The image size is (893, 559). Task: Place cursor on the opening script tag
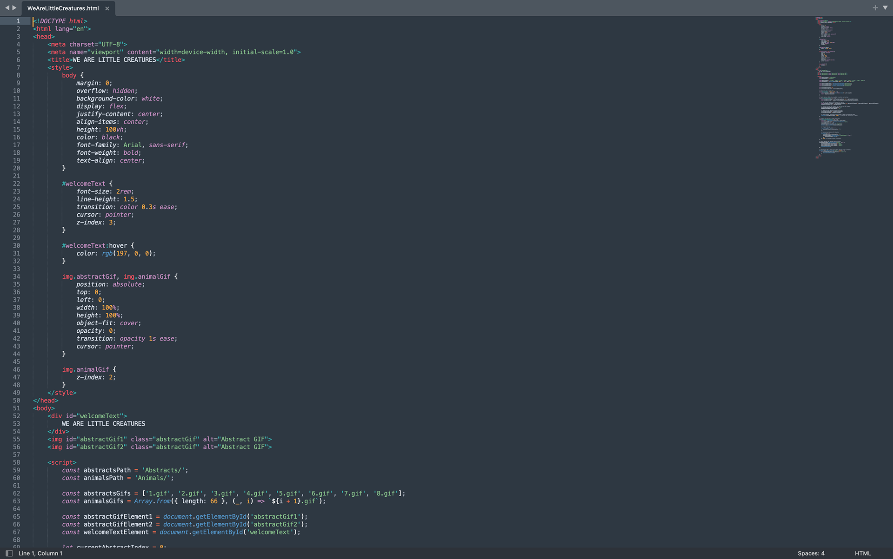pyautogui.click(x=62, y=462)
